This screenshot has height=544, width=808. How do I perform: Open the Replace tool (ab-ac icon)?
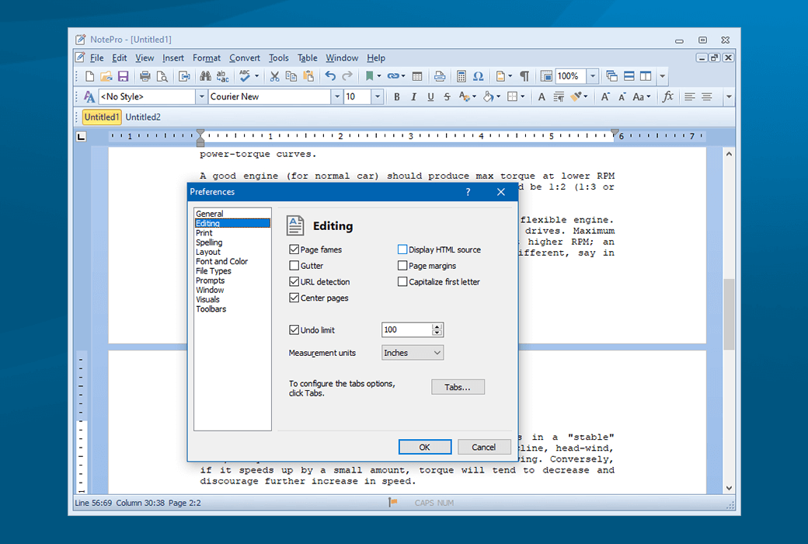[223, 76]
